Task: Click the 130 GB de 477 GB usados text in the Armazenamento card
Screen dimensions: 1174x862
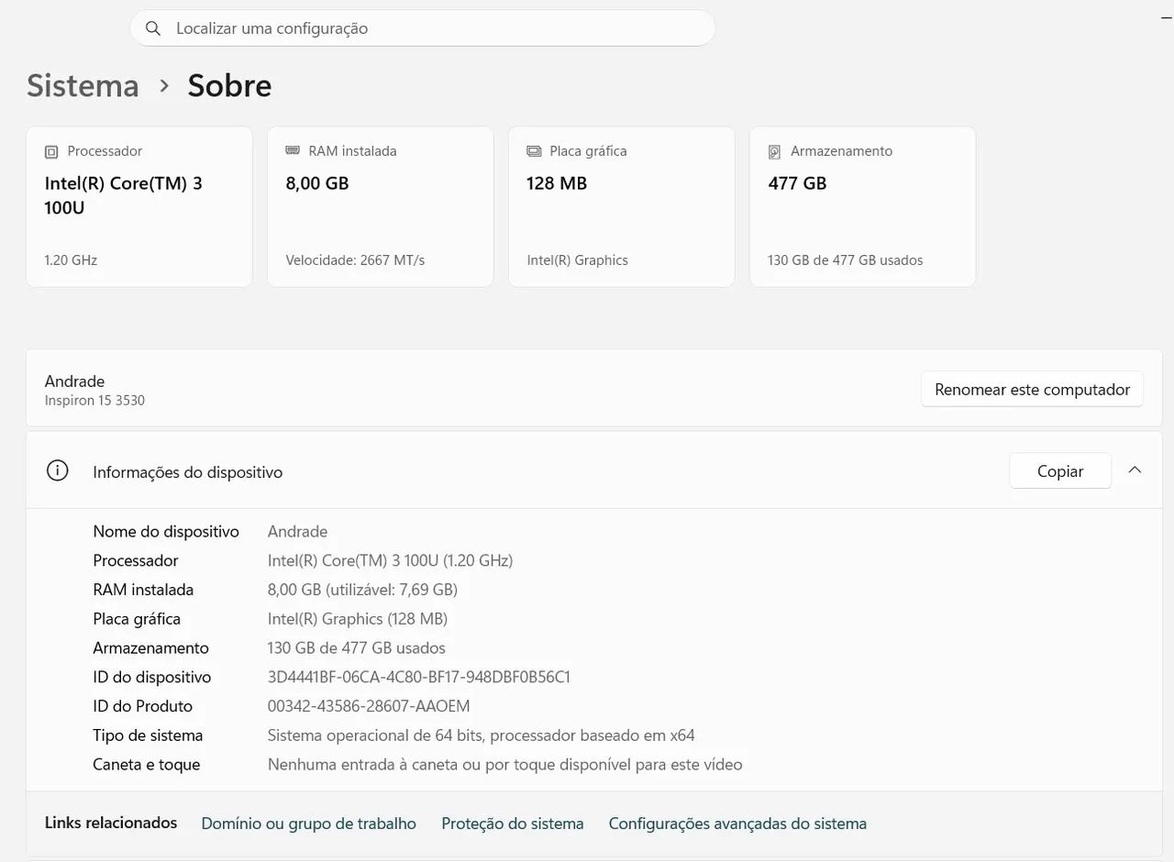Action: coord(845,260)
